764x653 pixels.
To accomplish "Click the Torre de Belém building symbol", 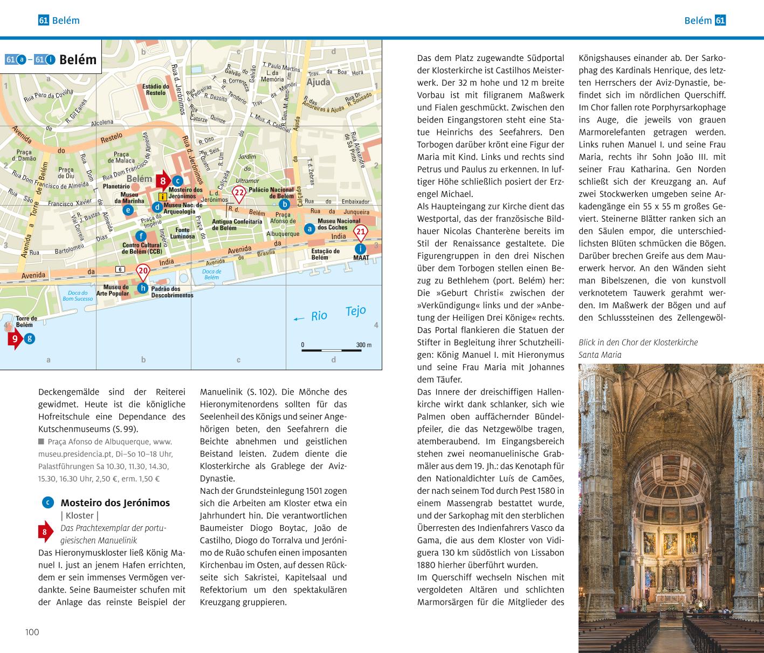I will [x=8, y=326].
